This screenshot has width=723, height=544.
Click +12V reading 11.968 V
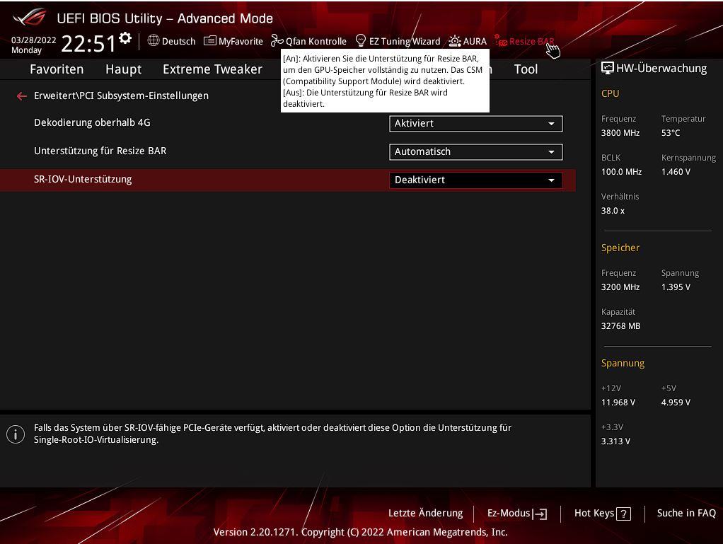(618, 403)
